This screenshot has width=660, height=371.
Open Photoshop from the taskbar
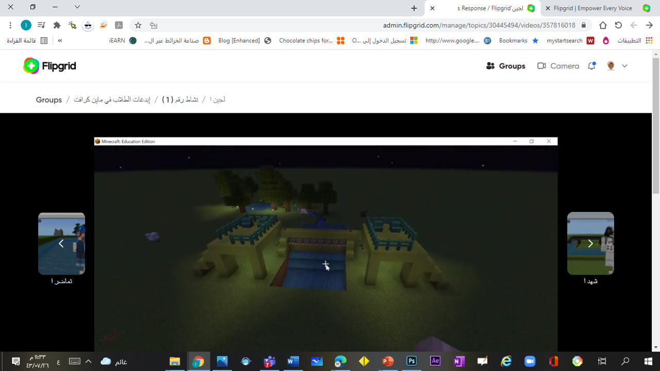[411, 361]
